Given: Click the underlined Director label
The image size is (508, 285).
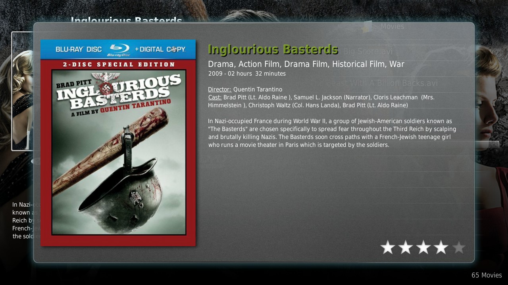Looking at the screenshot, I should [219, 89].
